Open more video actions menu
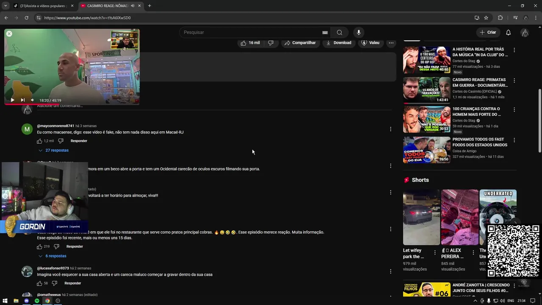Viewport: 542px width, 305px height. coord(391,43)
